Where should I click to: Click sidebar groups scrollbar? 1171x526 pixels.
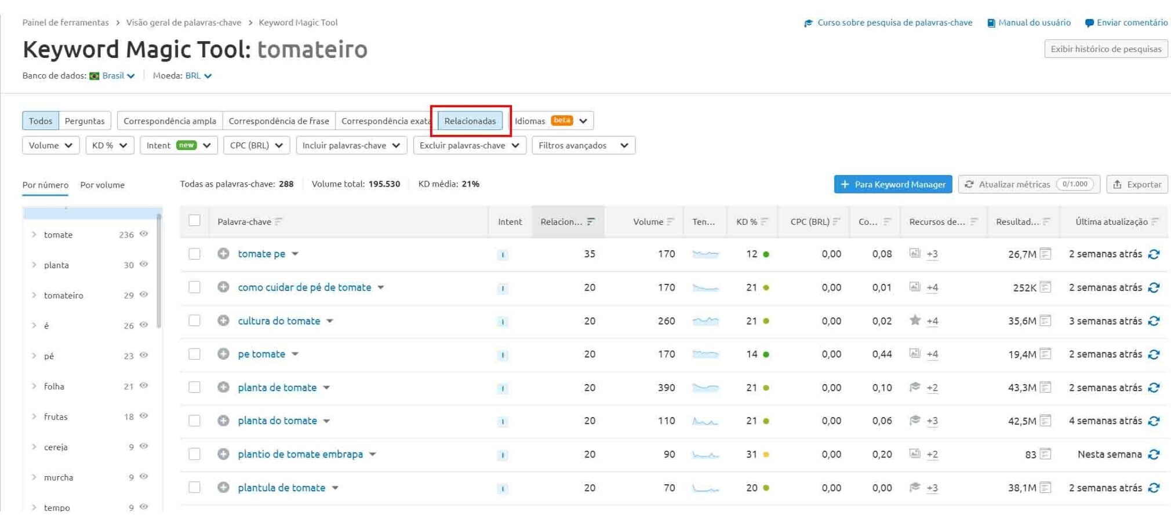pos(159,271)
